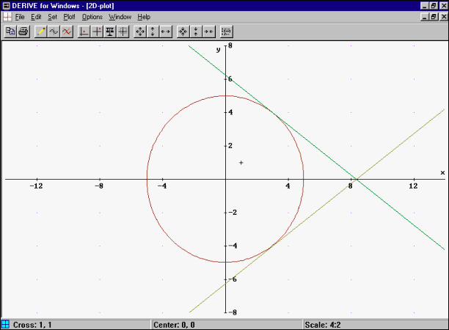Click the small cross cursor at point 1,1
This screenshot has width=449, height=330.
click(x=241, y=163)
